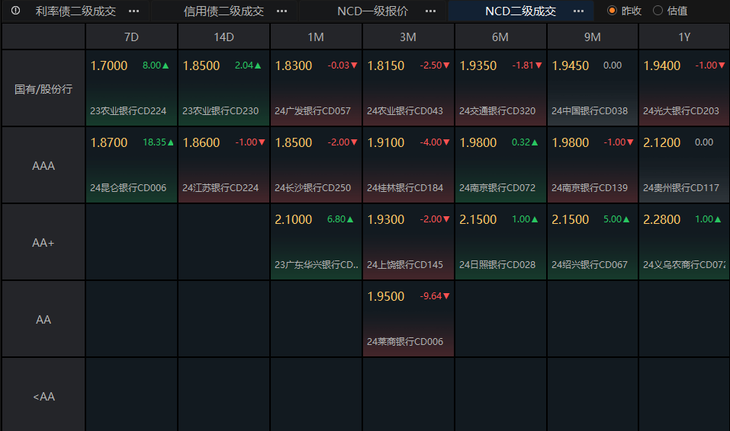Click the 6M column header

(x=500, y=37)
